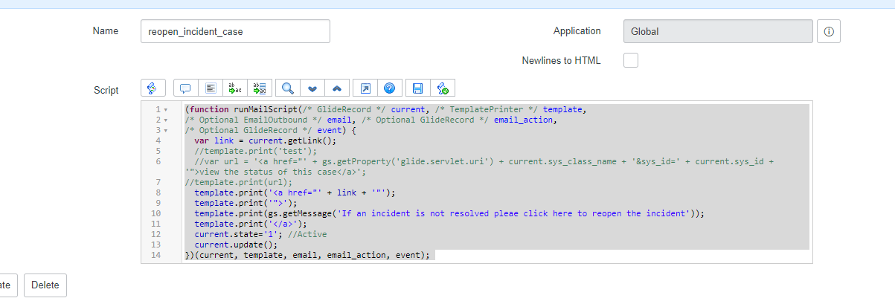Click the script syntax check icon
The height and width of the screenshot is (301, 895).
point(442,88)
